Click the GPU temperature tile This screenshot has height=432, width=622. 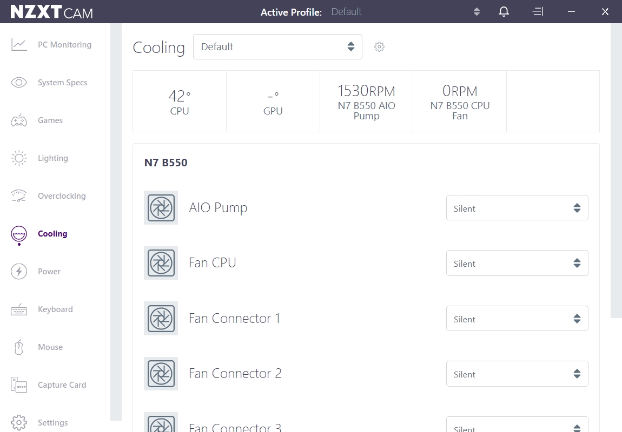point(273,102)
